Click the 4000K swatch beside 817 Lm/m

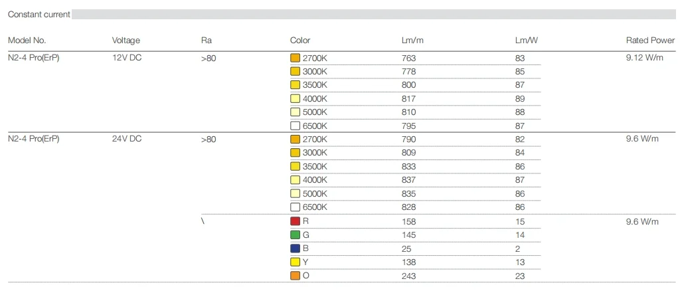(296, 99)
